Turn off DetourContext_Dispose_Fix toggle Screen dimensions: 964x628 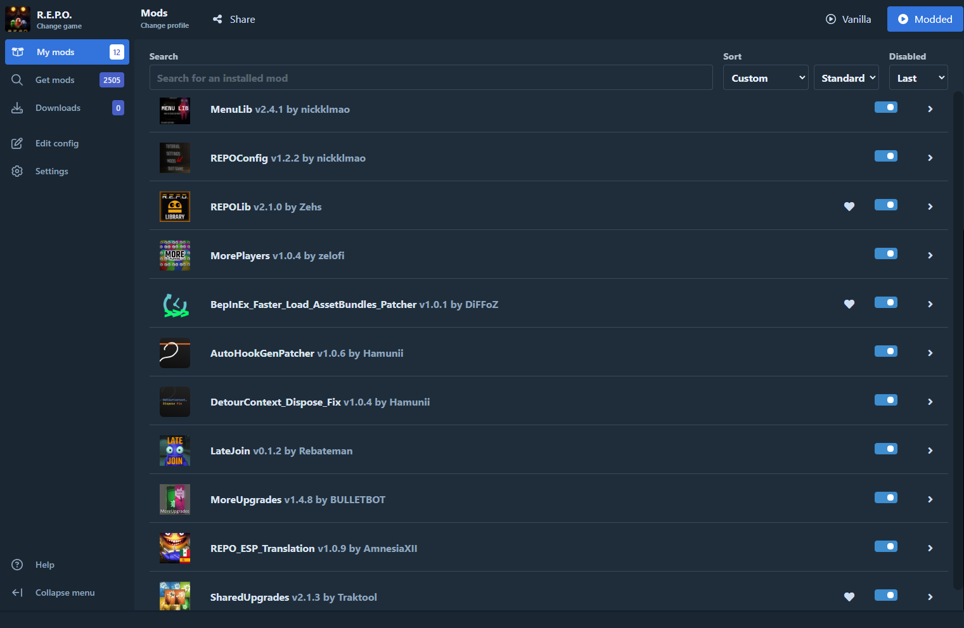[x=886, y=400]
